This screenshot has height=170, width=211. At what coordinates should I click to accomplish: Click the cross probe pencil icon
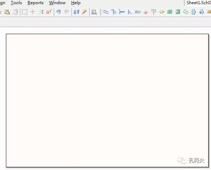click(84, 12)
